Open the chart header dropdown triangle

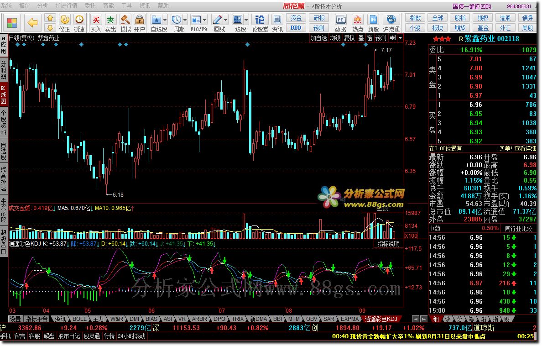(400, 38)
